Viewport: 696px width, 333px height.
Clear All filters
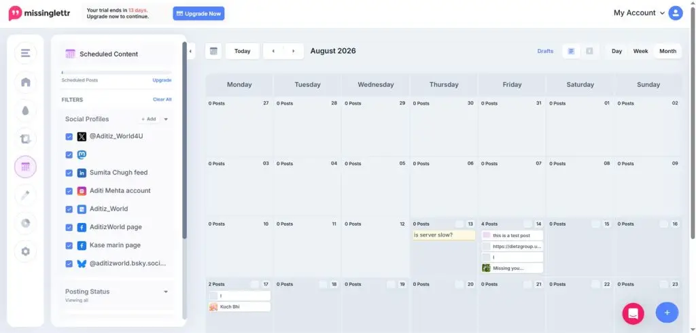(x=162, y=99)
